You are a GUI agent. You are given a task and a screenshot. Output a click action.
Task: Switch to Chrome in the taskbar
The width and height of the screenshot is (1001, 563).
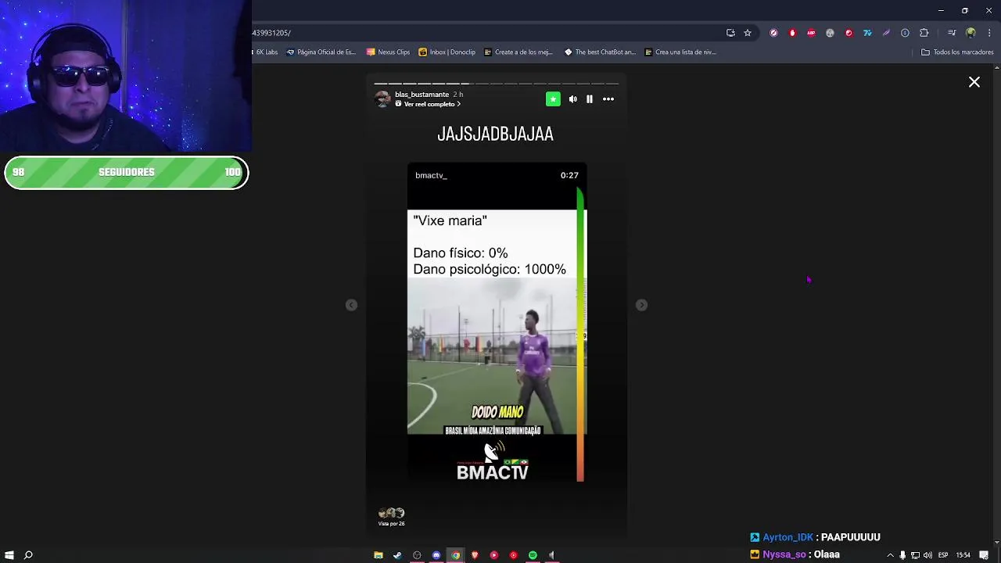[455, 555]
